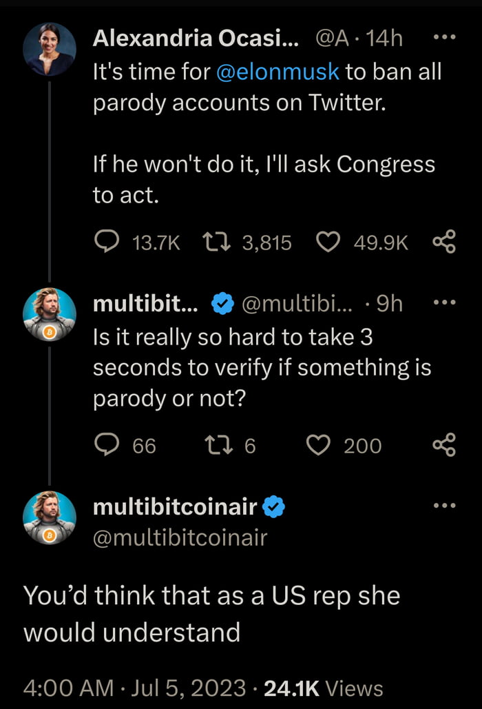482x709 pixels.
Task: Open replies to Alexandria Ocasio's tweet
Action: 108,242
